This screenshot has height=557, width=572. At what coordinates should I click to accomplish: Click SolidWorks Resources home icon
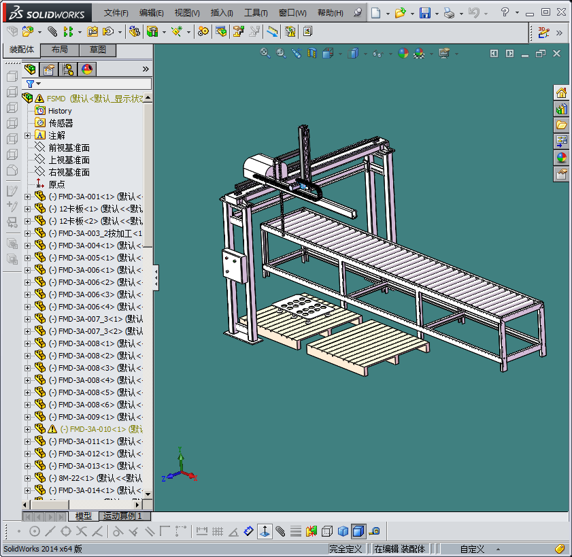(561, 92)
